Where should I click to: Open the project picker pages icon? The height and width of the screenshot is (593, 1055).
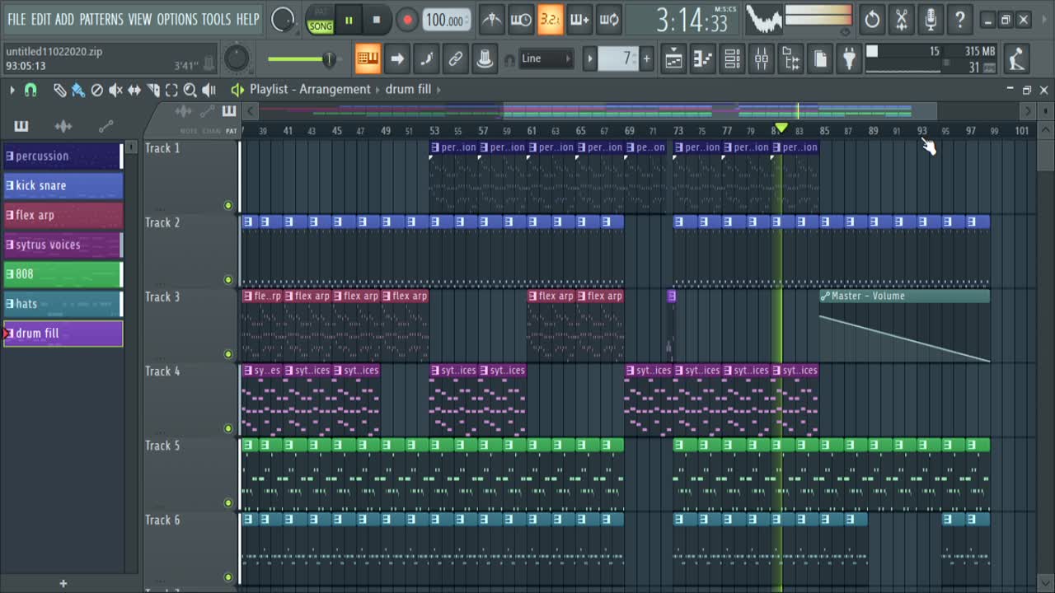(x=820, y=58)
